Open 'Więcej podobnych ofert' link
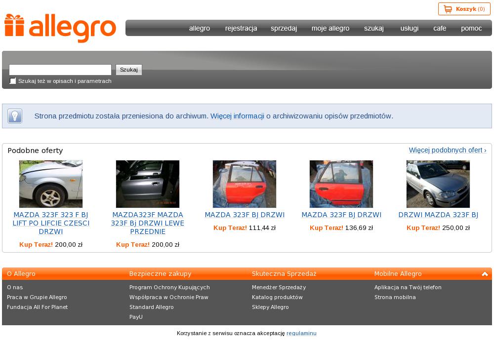 click(x=448, y=150)
